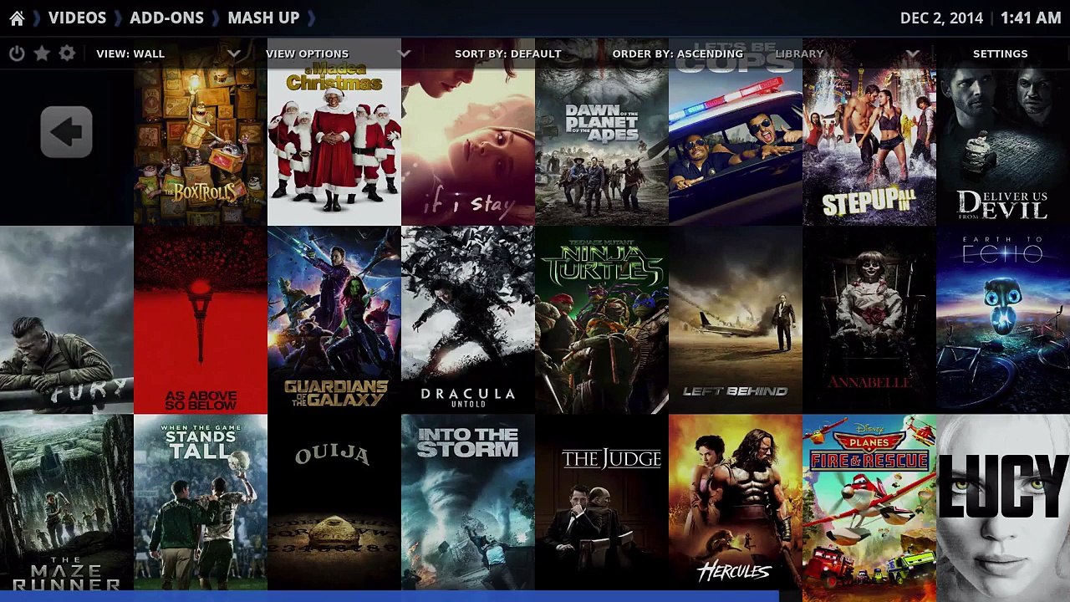The image size is (1070, 602).
Task: Choose the If I Stay movie
Action: [x=468, y=132]
